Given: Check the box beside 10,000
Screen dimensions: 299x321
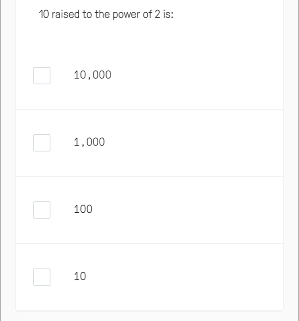Looking at the screenshot, I should click(x=42, y=76).
